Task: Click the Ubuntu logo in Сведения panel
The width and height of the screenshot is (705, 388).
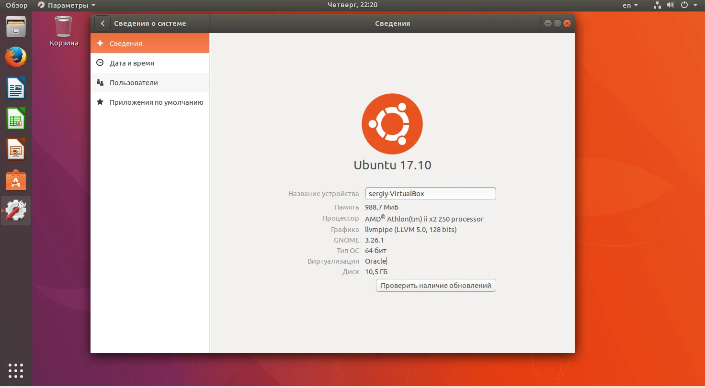Action: click(x=392, y=124)
